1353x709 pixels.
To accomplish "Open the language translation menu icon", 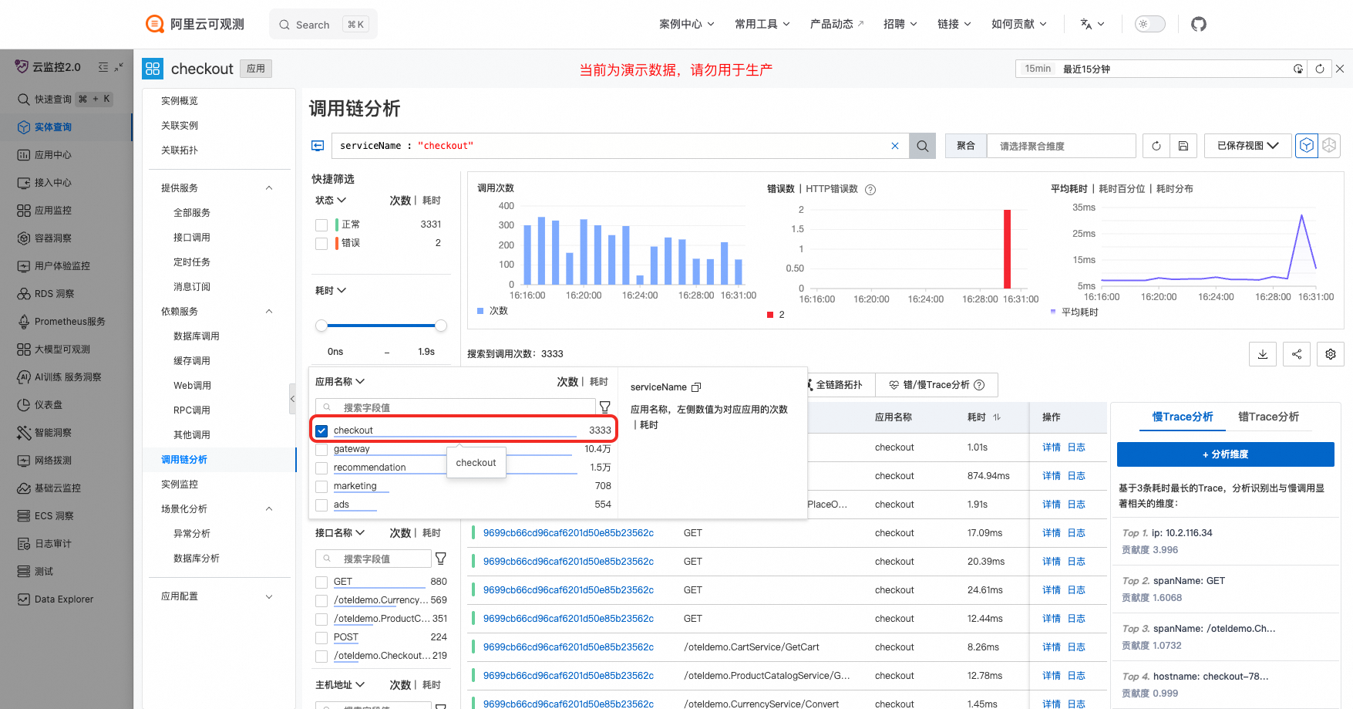I will tap(1092, 24).
